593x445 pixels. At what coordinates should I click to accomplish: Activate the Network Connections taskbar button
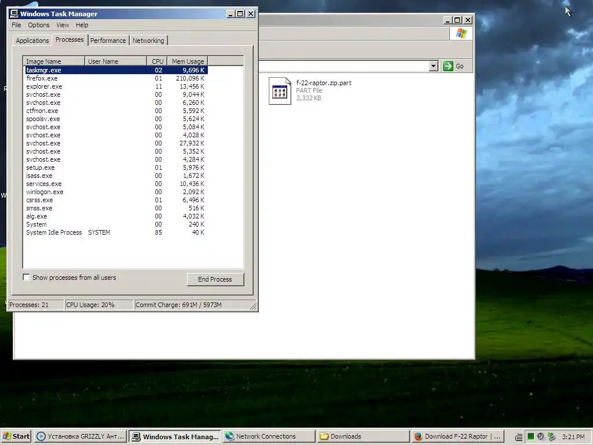click(x=269, y=436)
